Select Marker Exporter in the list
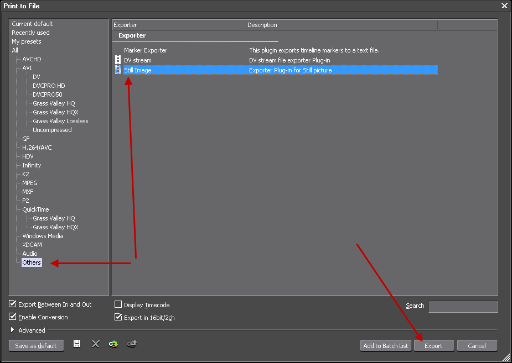The image size is (512, 363). point(145,50)
